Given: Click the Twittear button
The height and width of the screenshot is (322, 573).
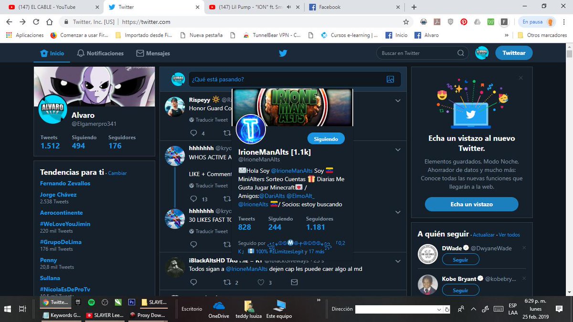Looking at the screenshot, I should point(514,53).
